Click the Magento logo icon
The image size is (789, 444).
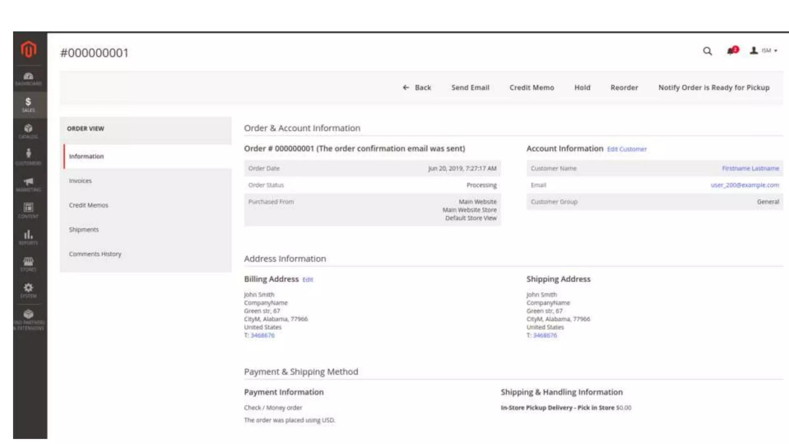(29, 49)
